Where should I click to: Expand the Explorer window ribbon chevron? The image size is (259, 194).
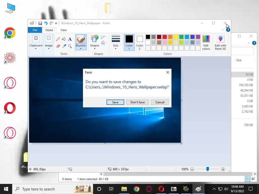click(249, 43)
